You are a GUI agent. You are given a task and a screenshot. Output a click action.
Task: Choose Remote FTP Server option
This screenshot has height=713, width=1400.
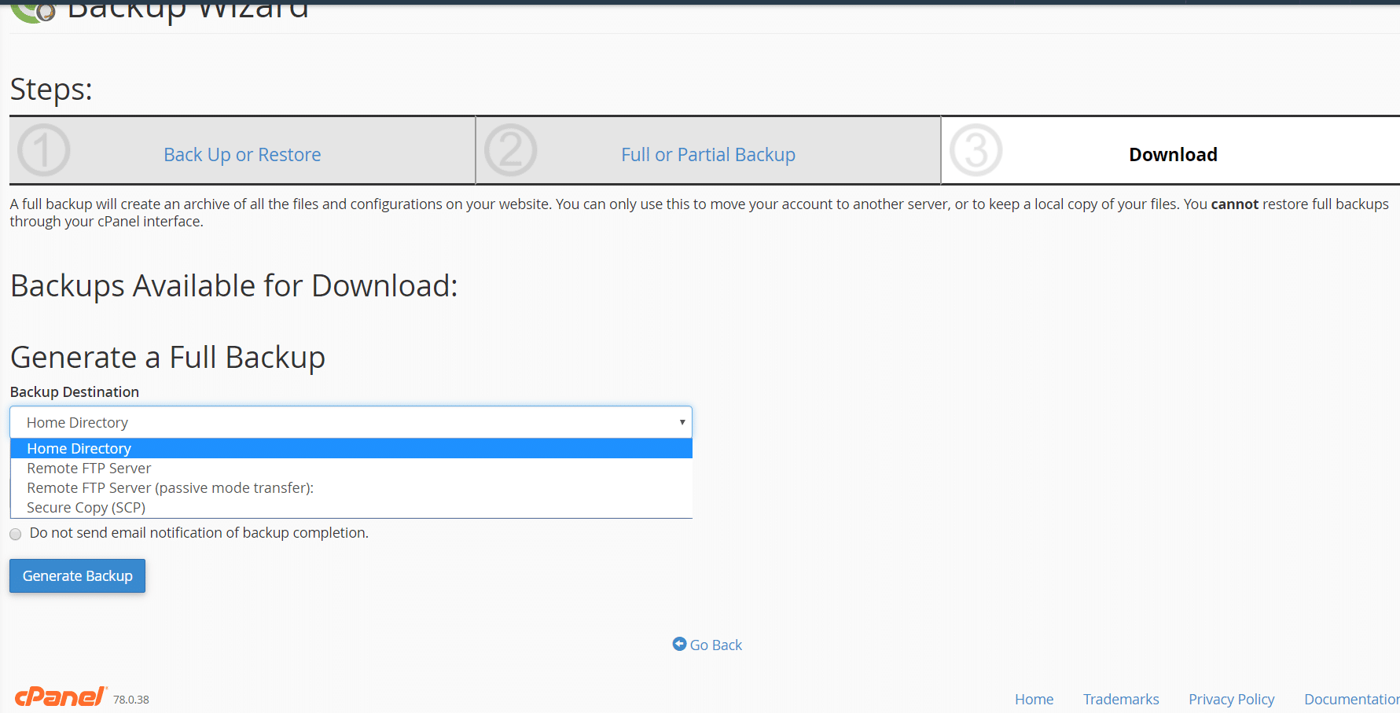[89, 468]
